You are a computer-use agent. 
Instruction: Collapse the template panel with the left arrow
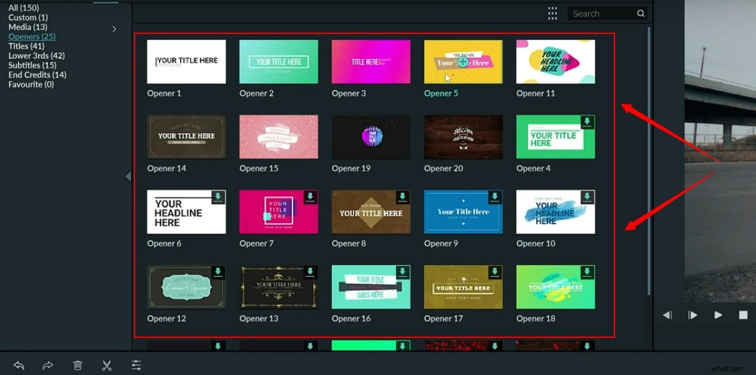pos(128,177)
